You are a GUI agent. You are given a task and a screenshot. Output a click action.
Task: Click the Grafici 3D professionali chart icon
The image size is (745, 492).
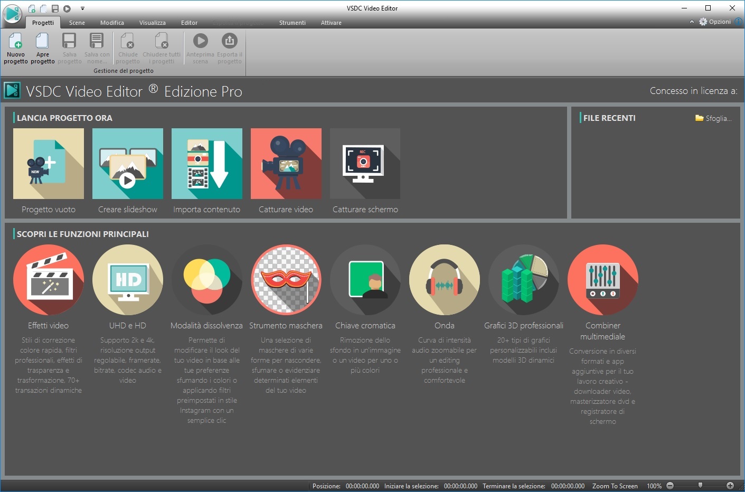click(x=524, y=280)
